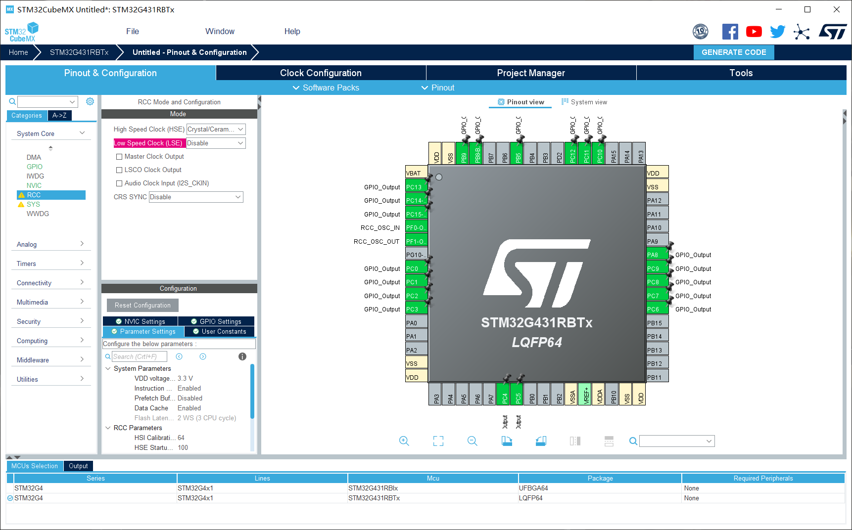Click the ST community network icon
The image size is (852, 530).
click(x=802, y=32)
